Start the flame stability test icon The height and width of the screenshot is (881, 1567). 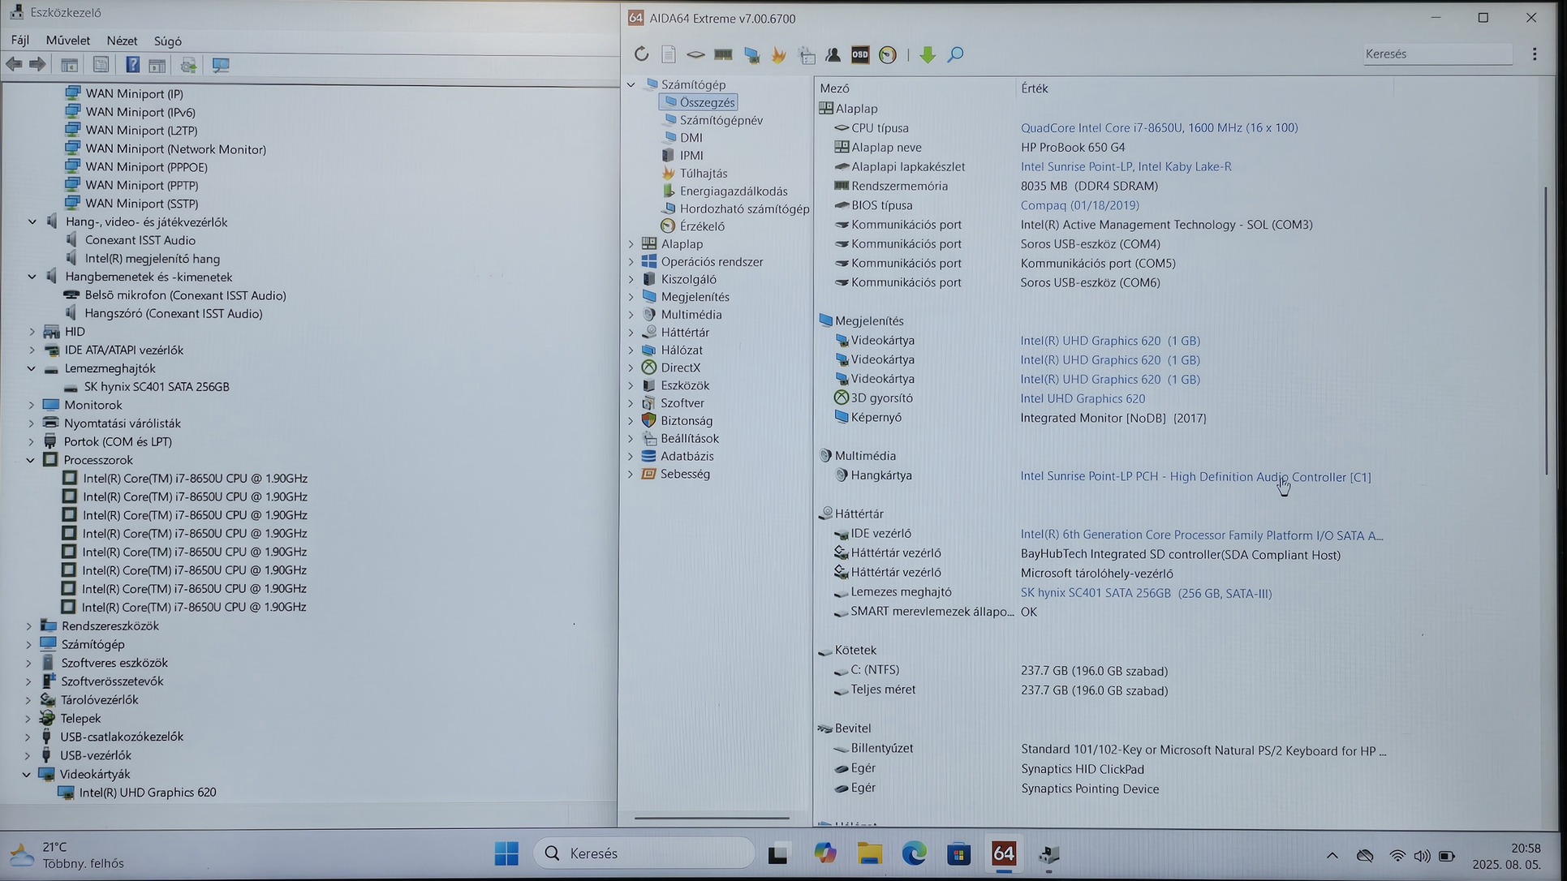[x=779, y=54]
